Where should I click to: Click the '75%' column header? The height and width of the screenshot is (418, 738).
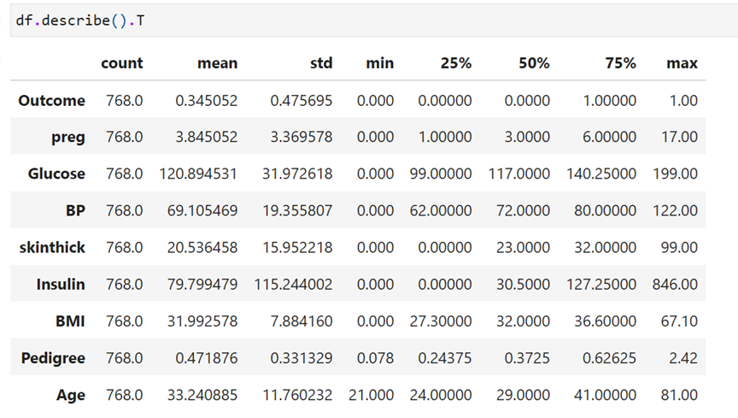click(x=620, y=63)
